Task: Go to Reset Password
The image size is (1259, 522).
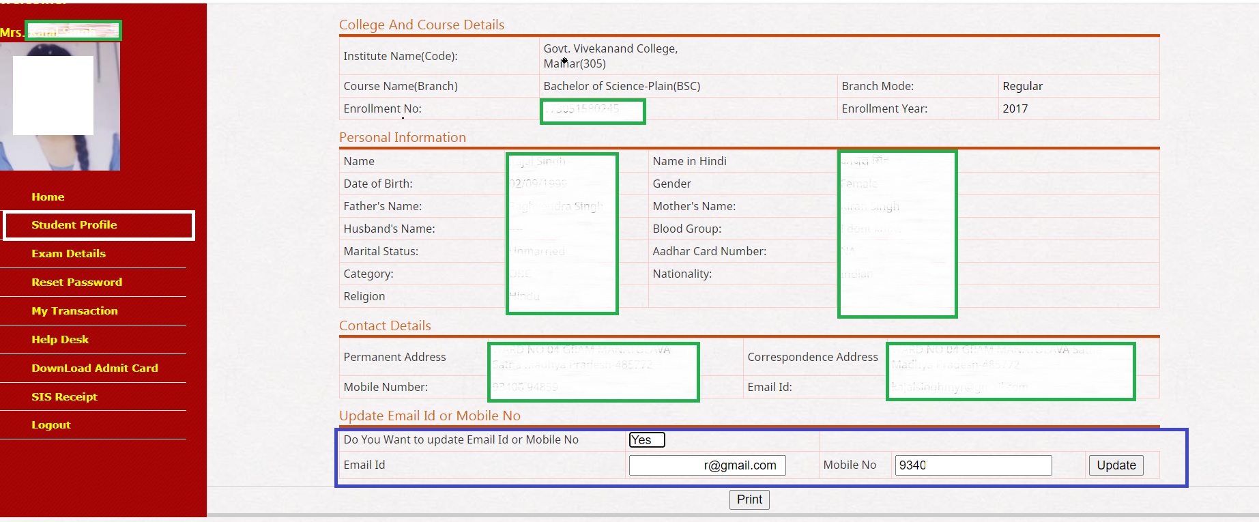Action: [x=76, y=282]
